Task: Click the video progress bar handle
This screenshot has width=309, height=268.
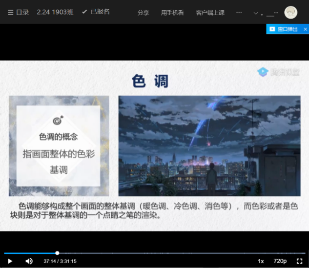Action: (x=57, y=253)
